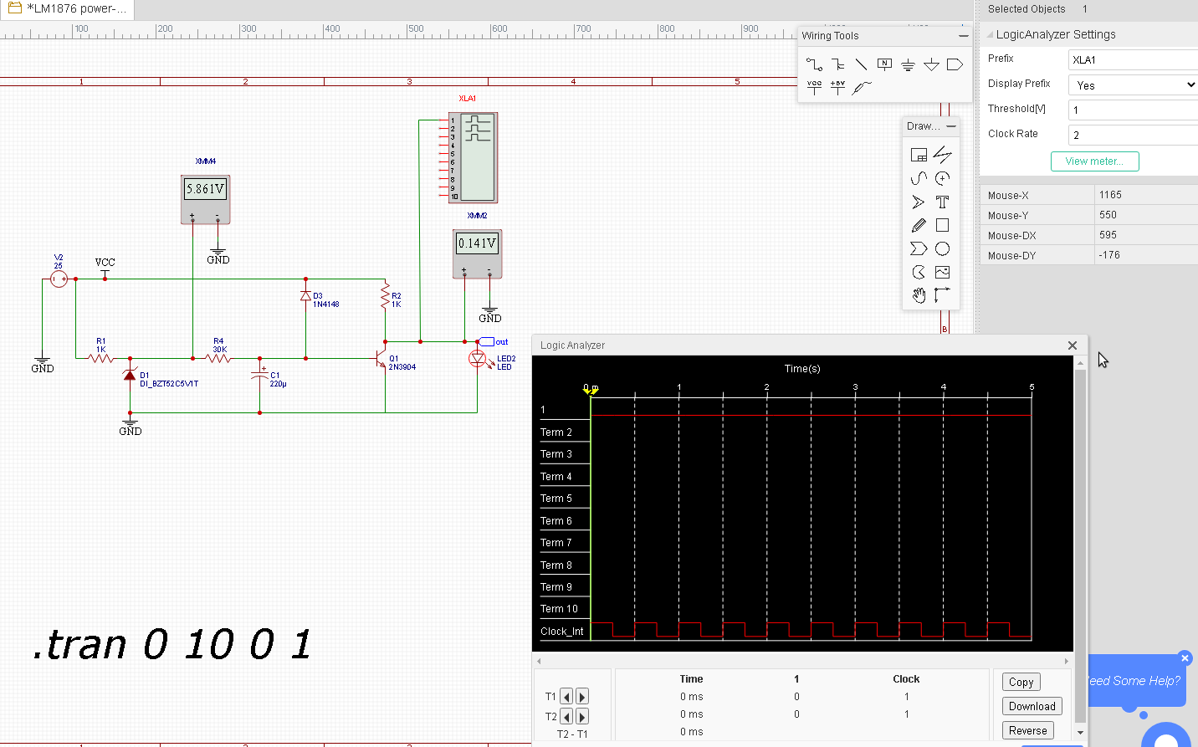This screenshot has height=747, width=1198.
Task: Select the Net Label tool
Action: coord(884,64)
